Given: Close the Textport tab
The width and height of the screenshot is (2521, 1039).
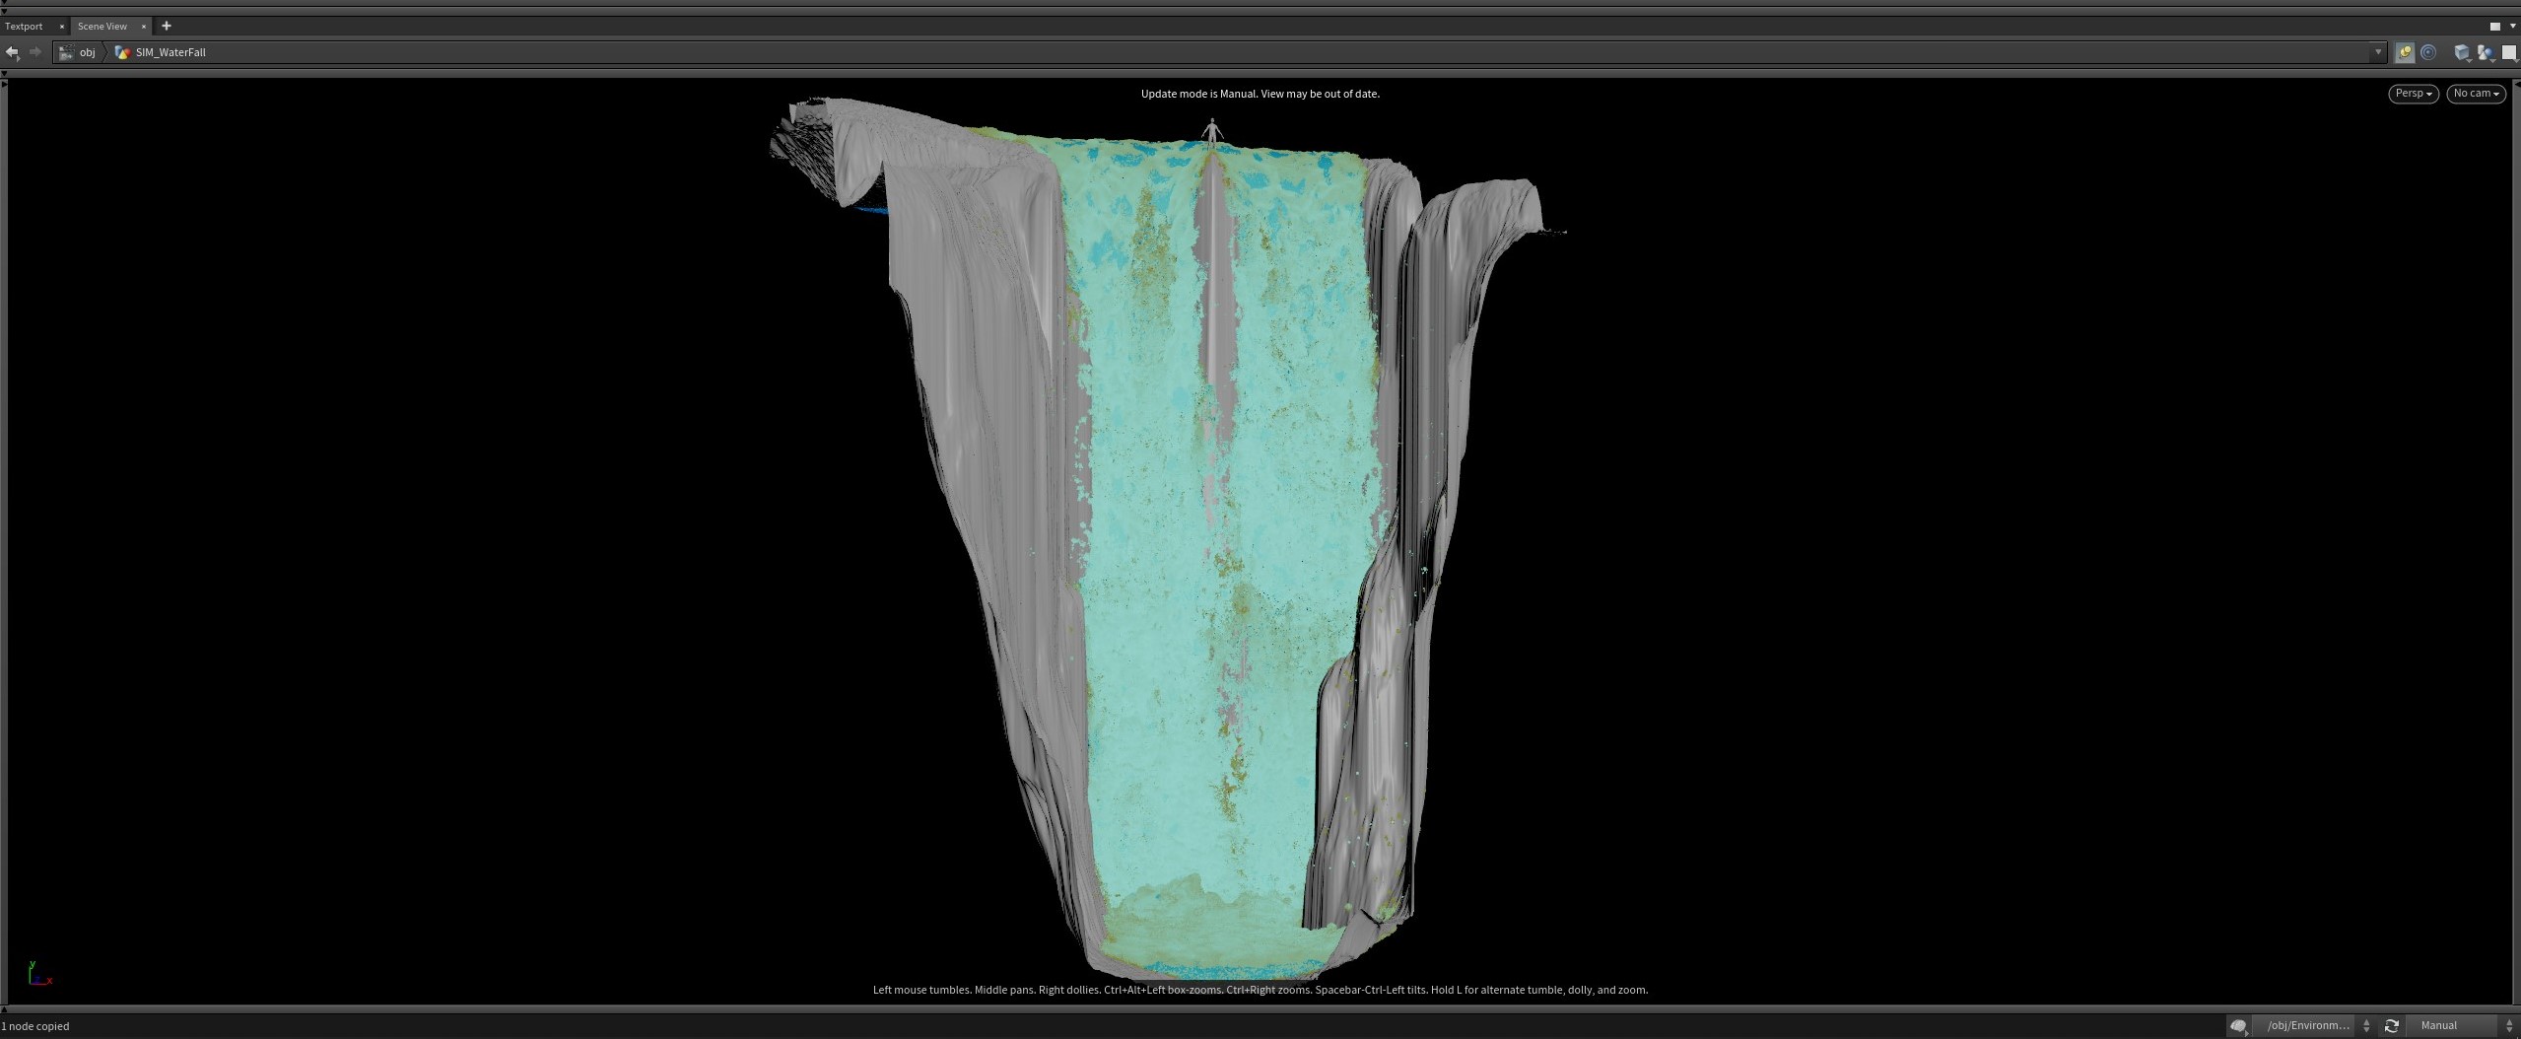Looking at the screenshot, I should 62,27.
